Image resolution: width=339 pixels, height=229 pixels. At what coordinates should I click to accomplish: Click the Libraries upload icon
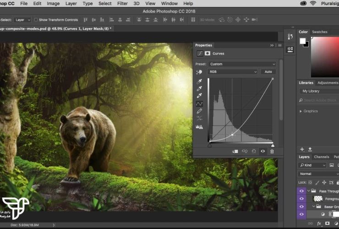pyautogui.click(x=310, y=149)
